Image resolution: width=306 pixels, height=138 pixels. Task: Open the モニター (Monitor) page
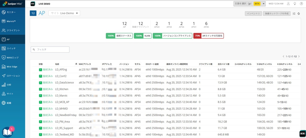[x=13, y=12]
